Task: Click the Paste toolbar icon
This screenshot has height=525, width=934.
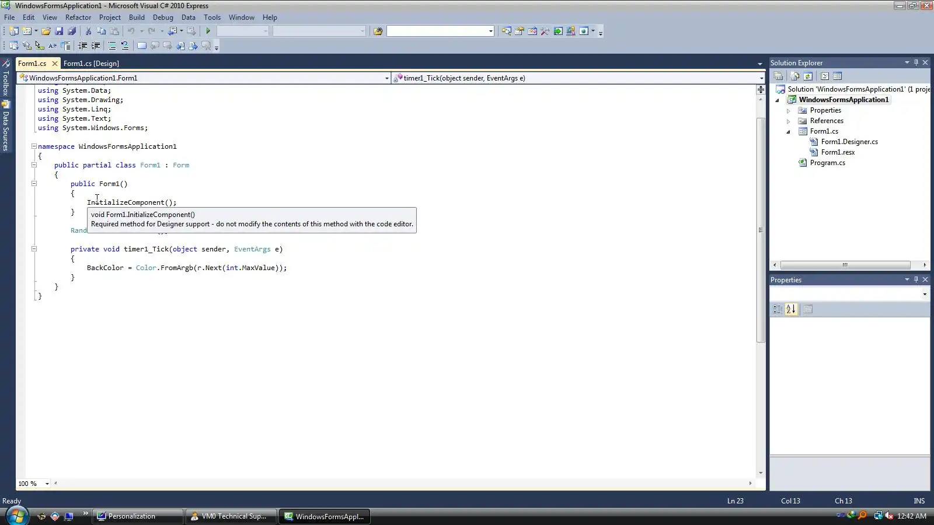Action: (114, 31)
